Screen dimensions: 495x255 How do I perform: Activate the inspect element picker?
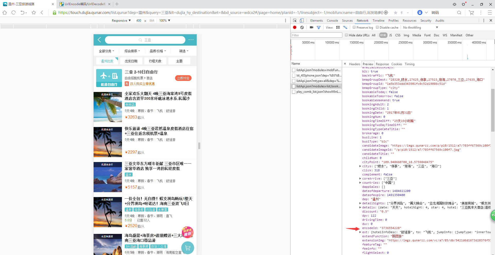295,20
